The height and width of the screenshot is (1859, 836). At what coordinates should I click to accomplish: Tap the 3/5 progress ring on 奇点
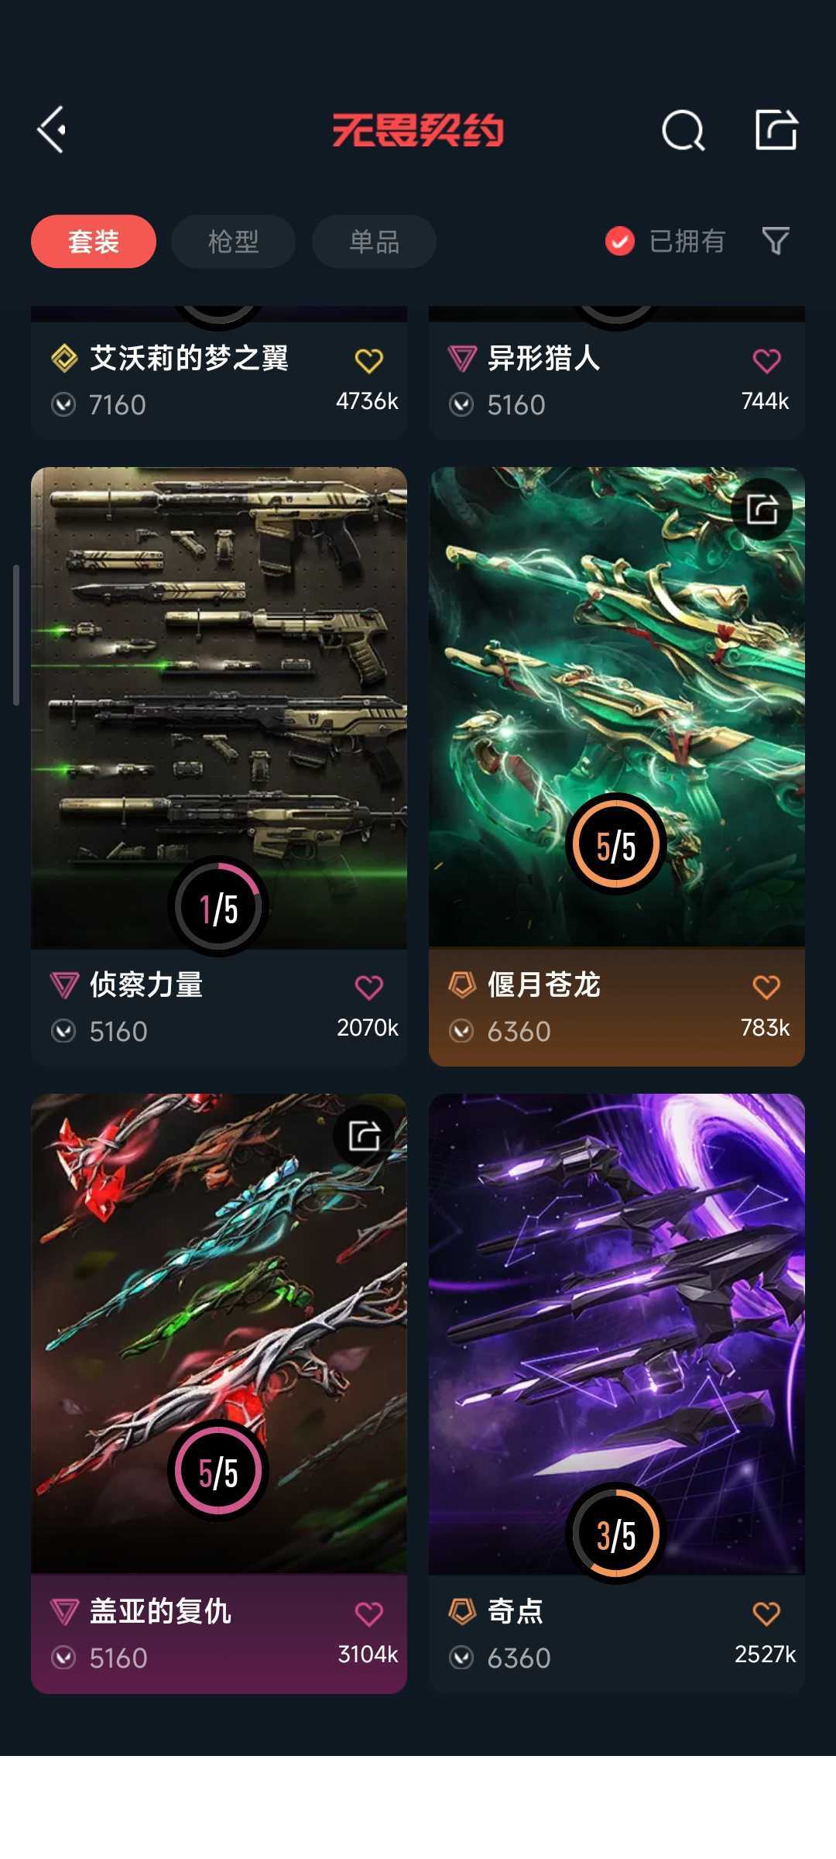[616, 1534]
